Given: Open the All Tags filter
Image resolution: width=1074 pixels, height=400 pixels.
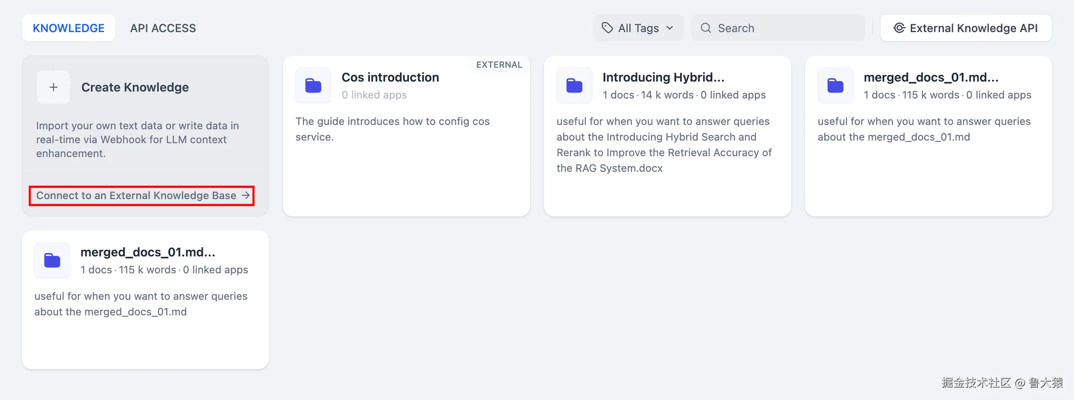Looking at the screenshot, I should point(638,28).
